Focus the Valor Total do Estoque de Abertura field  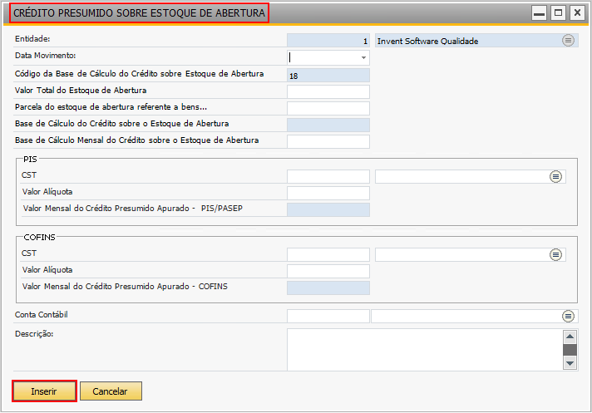[x=328, y=91]
